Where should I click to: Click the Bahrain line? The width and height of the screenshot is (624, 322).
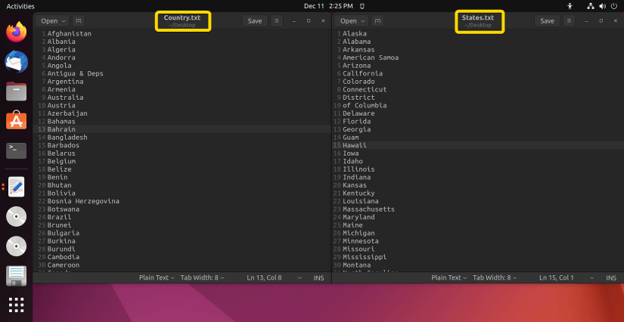[61, 129]
